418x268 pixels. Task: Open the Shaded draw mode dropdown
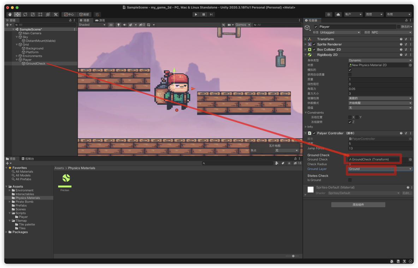92,25
